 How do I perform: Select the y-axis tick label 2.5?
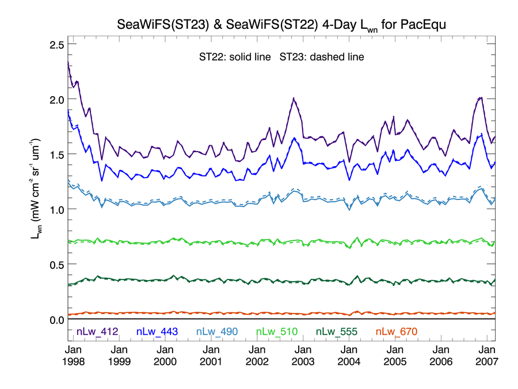tap(57, 45)
